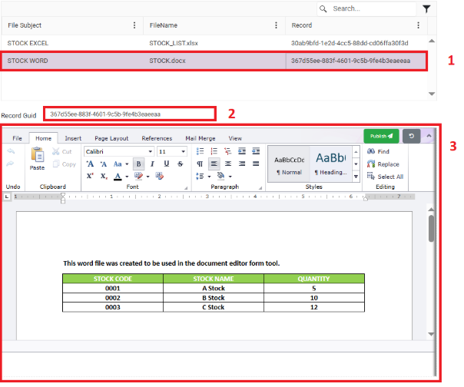
Task: Insert a numbered list
Action: tap(214, 151)
